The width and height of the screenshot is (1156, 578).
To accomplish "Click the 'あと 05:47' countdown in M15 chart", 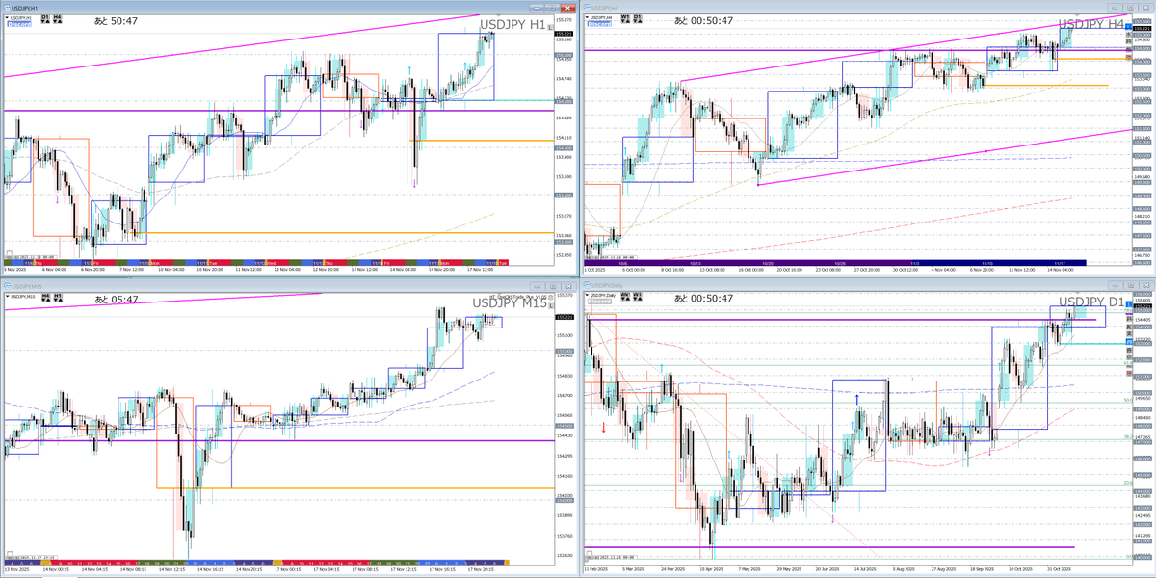I will coord(117,300).
